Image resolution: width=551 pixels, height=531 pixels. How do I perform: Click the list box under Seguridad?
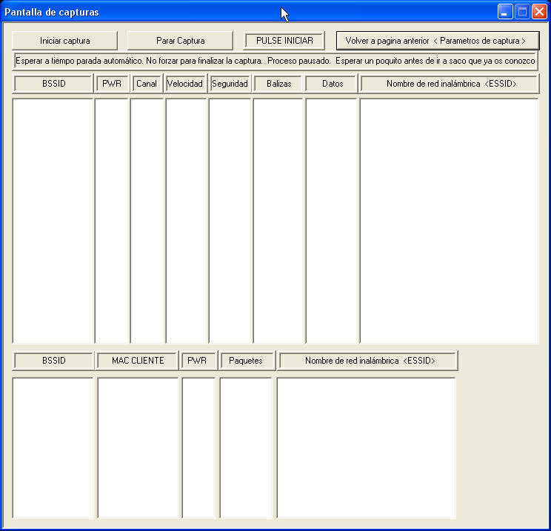click(230, 221)
